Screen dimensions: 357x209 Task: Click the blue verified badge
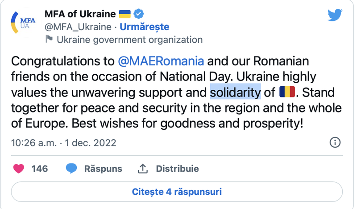139,14
